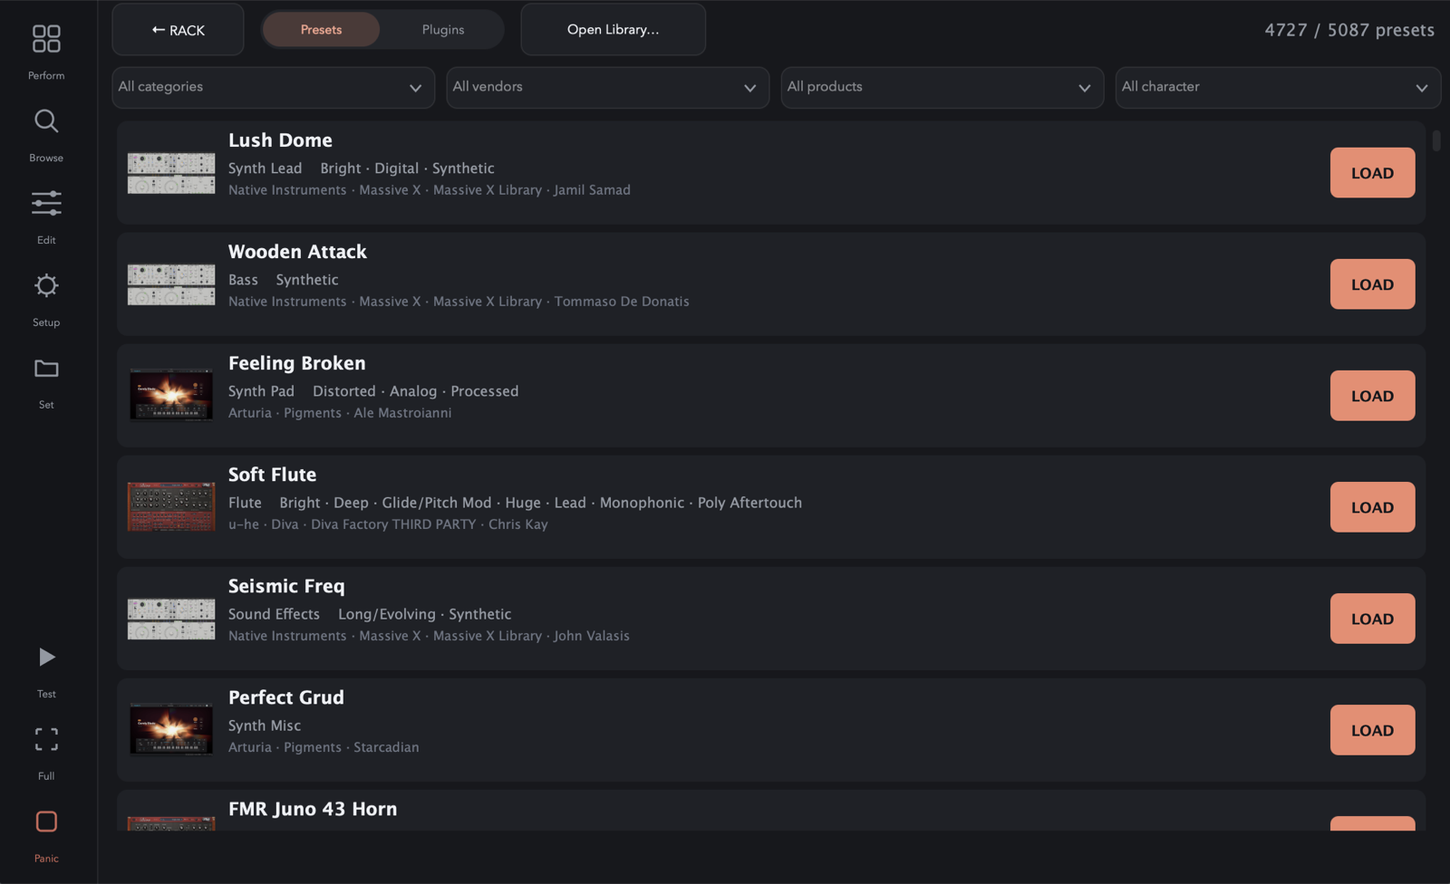This screenshot has height=884, width=1450.
Task: Go back with the RACK button
Action: click(x=178, y=30)
